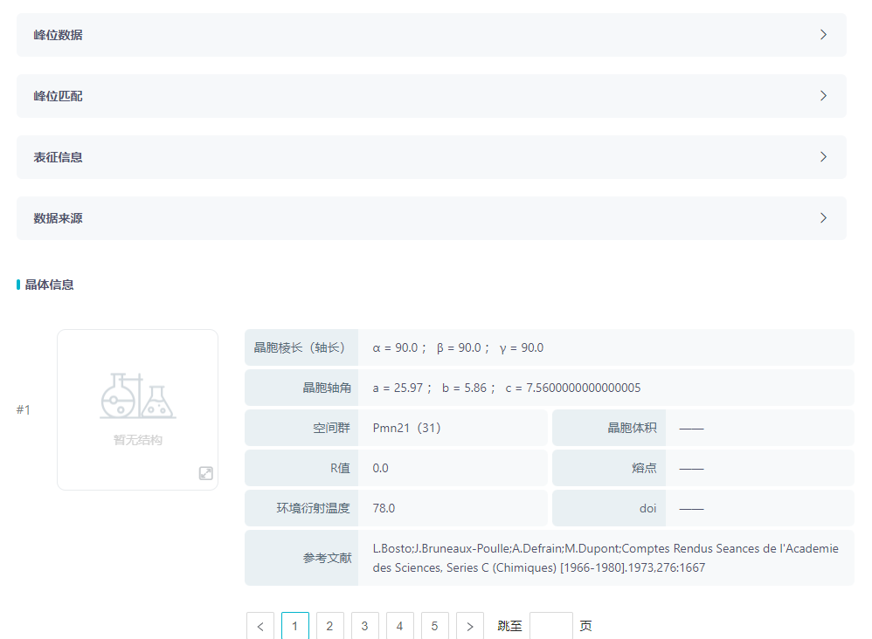Expand the 峰位匹配 section chevron
872x639 pixels.
pos(823,95)
